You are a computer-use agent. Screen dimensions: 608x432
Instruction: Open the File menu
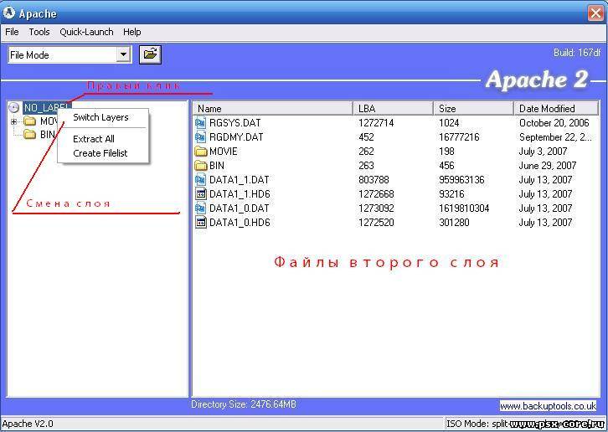pos(12,32)
